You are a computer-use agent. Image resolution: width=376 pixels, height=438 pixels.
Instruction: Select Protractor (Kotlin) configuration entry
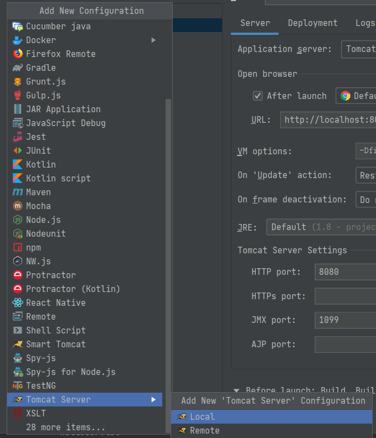click(85, 289)
